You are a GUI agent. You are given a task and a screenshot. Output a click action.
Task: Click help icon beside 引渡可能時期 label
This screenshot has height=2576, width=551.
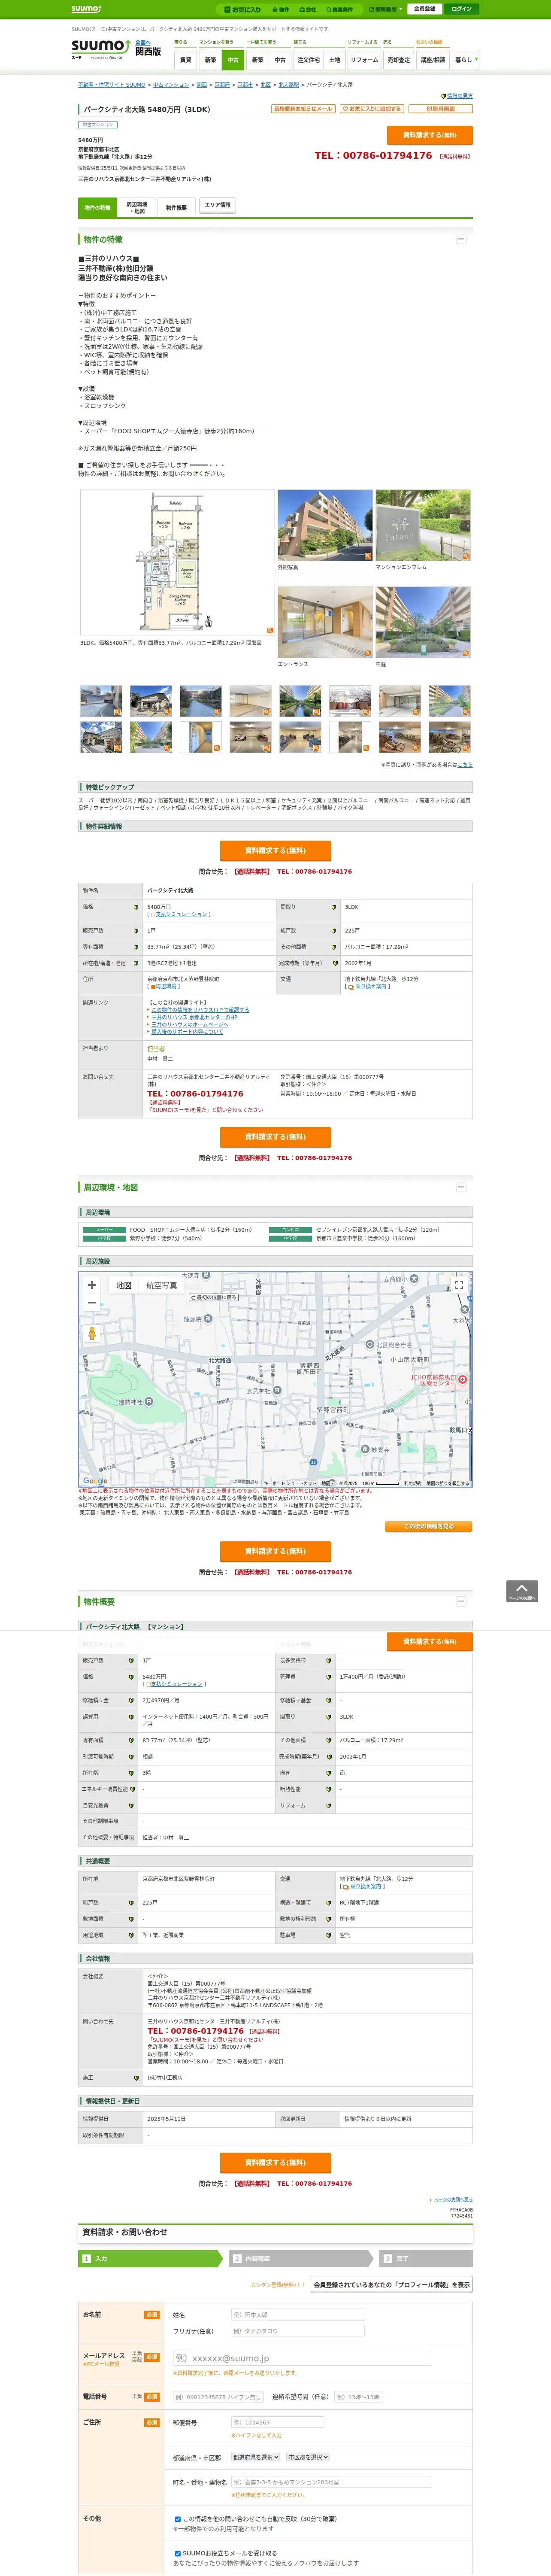(131, 1756)
